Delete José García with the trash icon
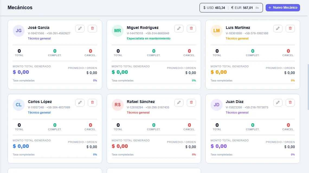The image size is (309, 173). coord(92,28)
